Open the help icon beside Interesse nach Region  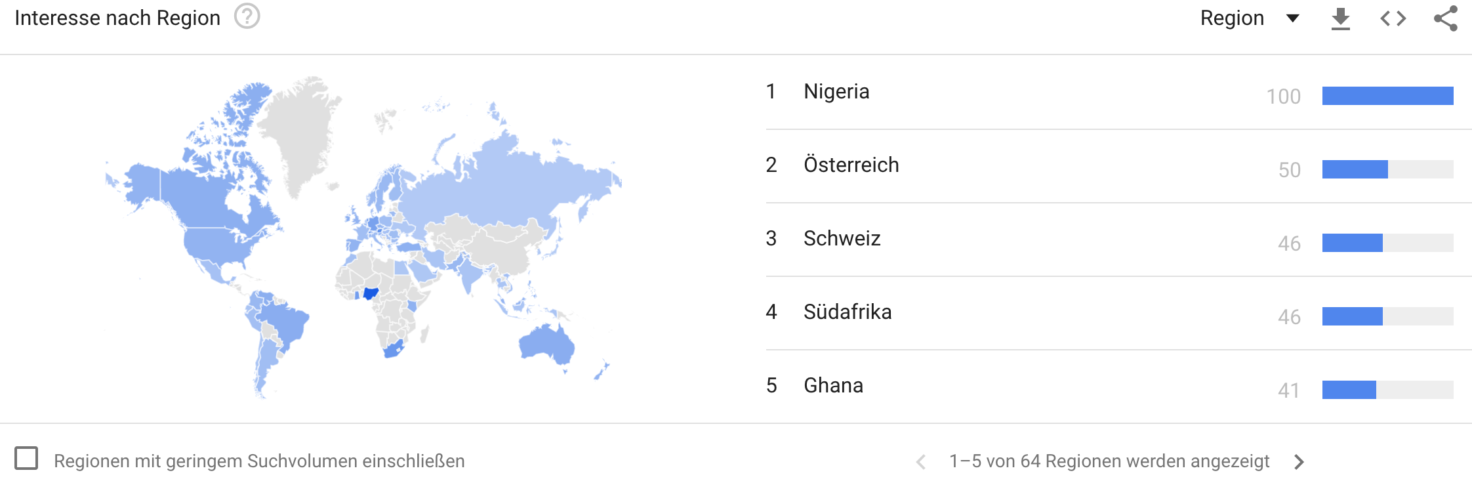247,17
